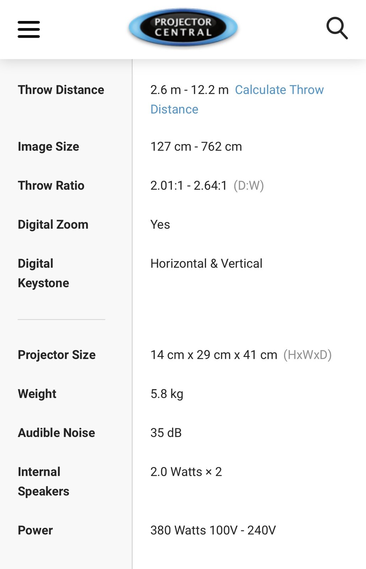Select the 2.01:1 - 2.64:1 ratio value
This screenshot has width=366, height=569.
[189, 185]
